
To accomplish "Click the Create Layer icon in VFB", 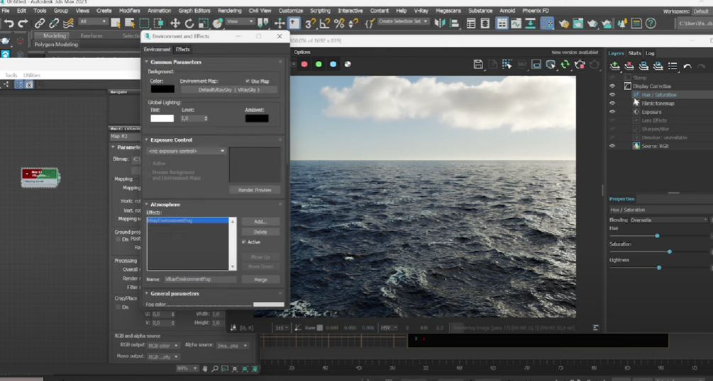I will tap(615, 67).
